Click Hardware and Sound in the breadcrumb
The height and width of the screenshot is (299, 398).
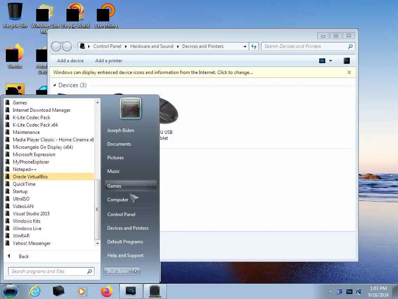(x=152, y=46)
